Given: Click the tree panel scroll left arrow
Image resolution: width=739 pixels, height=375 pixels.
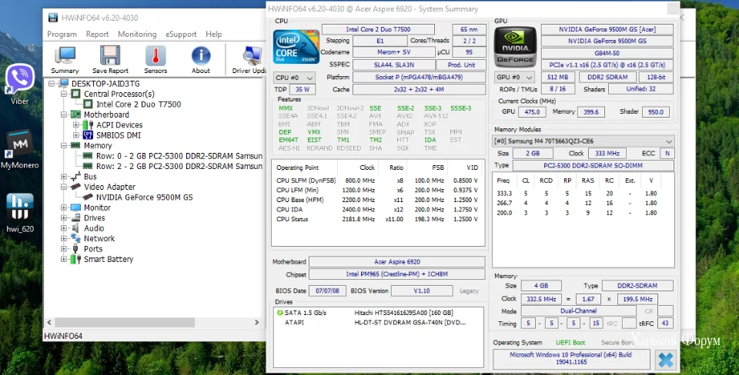Looking at the screenshot, I should (x=49, y=323).
